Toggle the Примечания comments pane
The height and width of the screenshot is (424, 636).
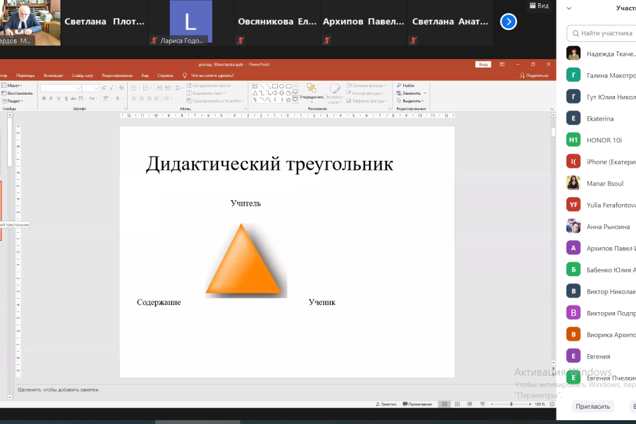417,404
